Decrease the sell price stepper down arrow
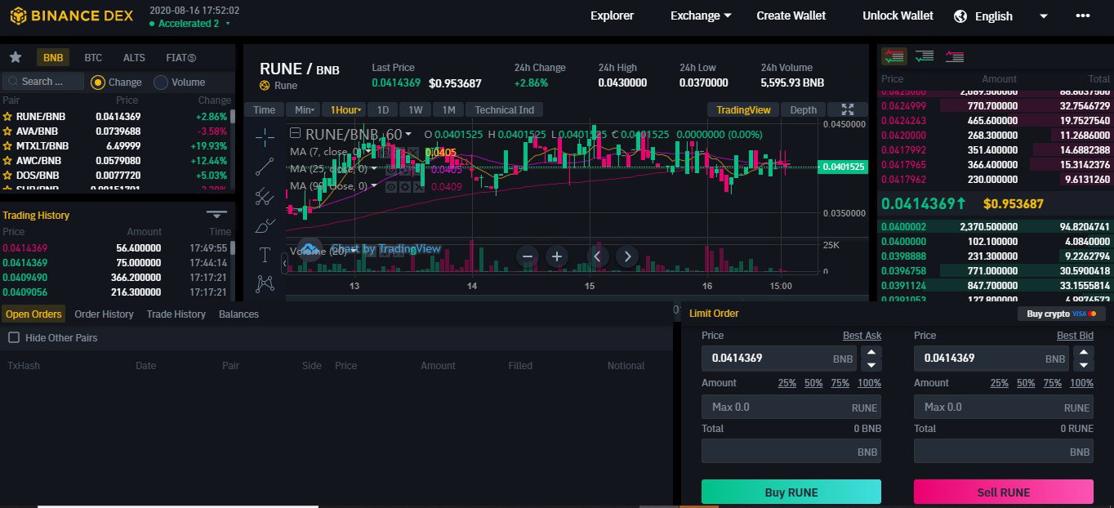Screen dimensions: 1114x508 click(x=1084, y=364)
